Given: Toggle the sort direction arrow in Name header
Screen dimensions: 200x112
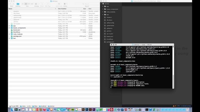Looking at the screenshot, I should pos(56,9).
